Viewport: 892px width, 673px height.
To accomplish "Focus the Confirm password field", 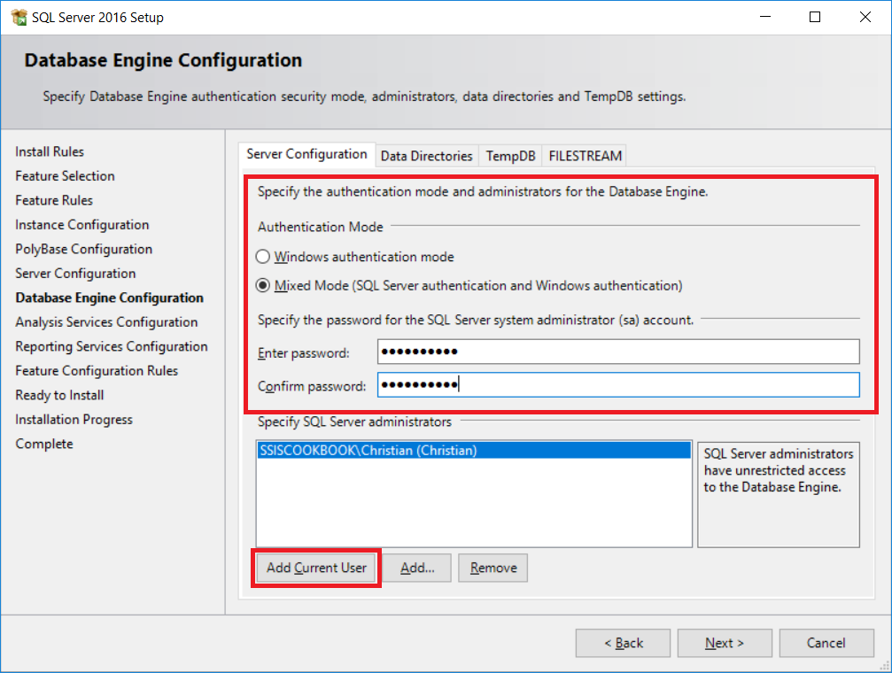I will 618,385.
